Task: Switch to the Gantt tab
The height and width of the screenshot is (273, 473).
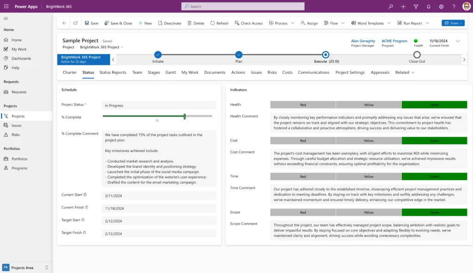Action: (x=170, y=73)
